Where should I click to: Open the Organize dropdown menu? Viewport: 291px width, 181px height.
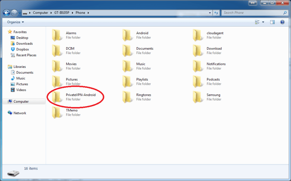coord(15,22)
